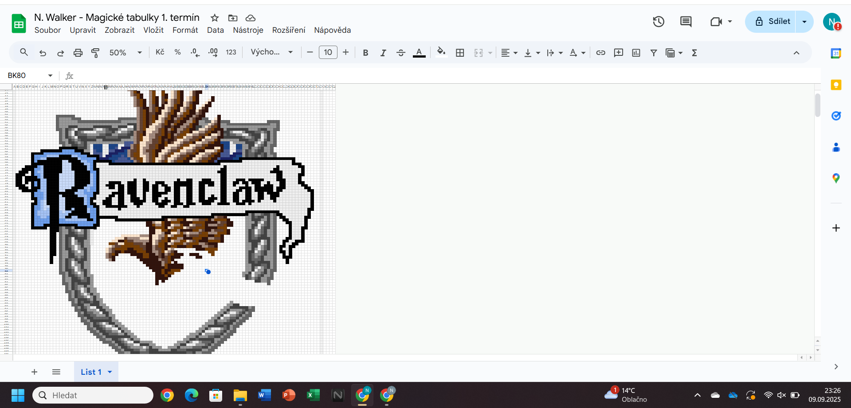The image size is (851, 408).
Task: Format as percent
Action: click(177, 52)
